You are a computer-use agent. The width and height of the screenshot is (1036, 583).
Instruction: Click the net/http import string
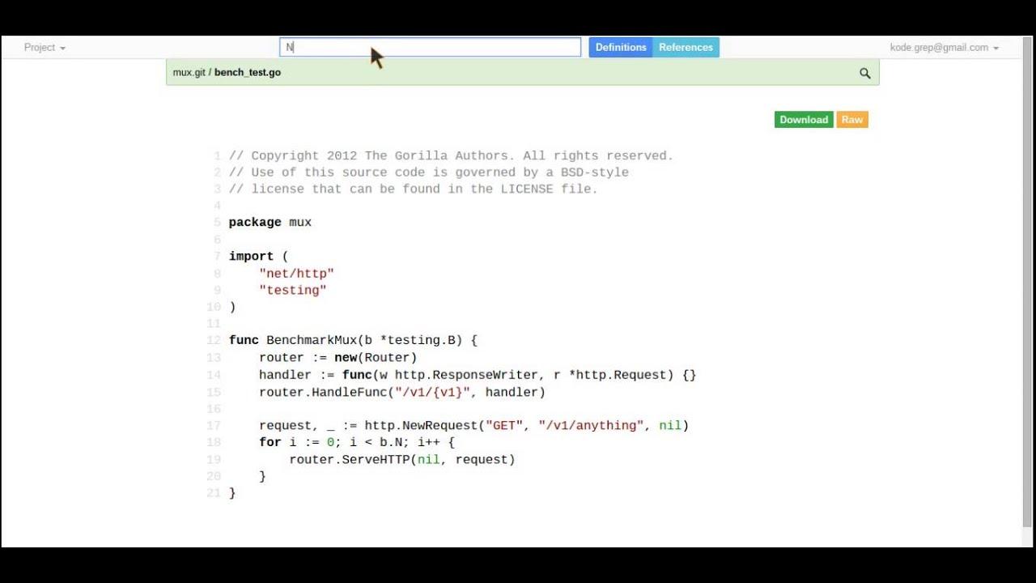pyautogui.click(x=296, y=273)
